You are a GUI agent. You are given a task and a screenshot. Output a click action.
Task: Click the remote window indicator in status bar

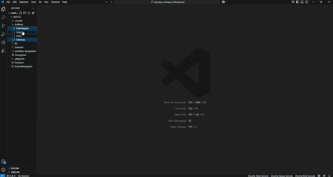pos(2,176)
